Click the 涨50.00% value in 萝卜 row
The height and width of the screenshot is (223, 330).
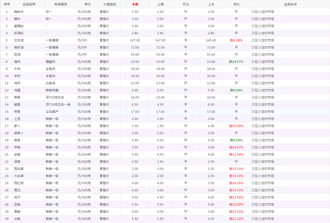pos(236,126)
